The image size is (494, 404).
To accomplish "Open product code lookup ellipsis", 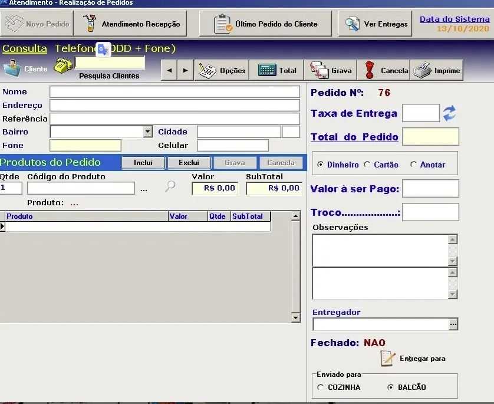I will 144,189.
